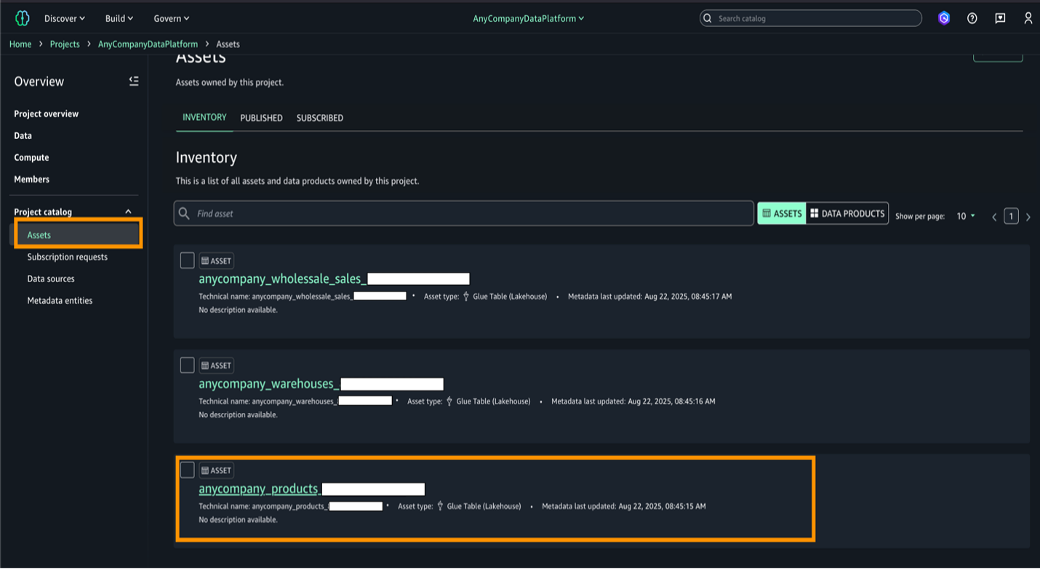Select the anycompany_warehouses asset checkbox
The width and height of the screenshot is (1040, 570).
pos(187,365)
